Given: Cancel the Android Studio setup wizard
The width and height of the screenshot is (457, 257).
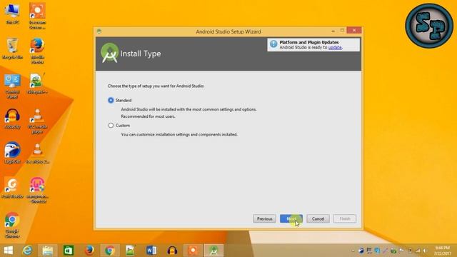Looking at the screenshot, I should pyautogui.click(x=318, y=218).
